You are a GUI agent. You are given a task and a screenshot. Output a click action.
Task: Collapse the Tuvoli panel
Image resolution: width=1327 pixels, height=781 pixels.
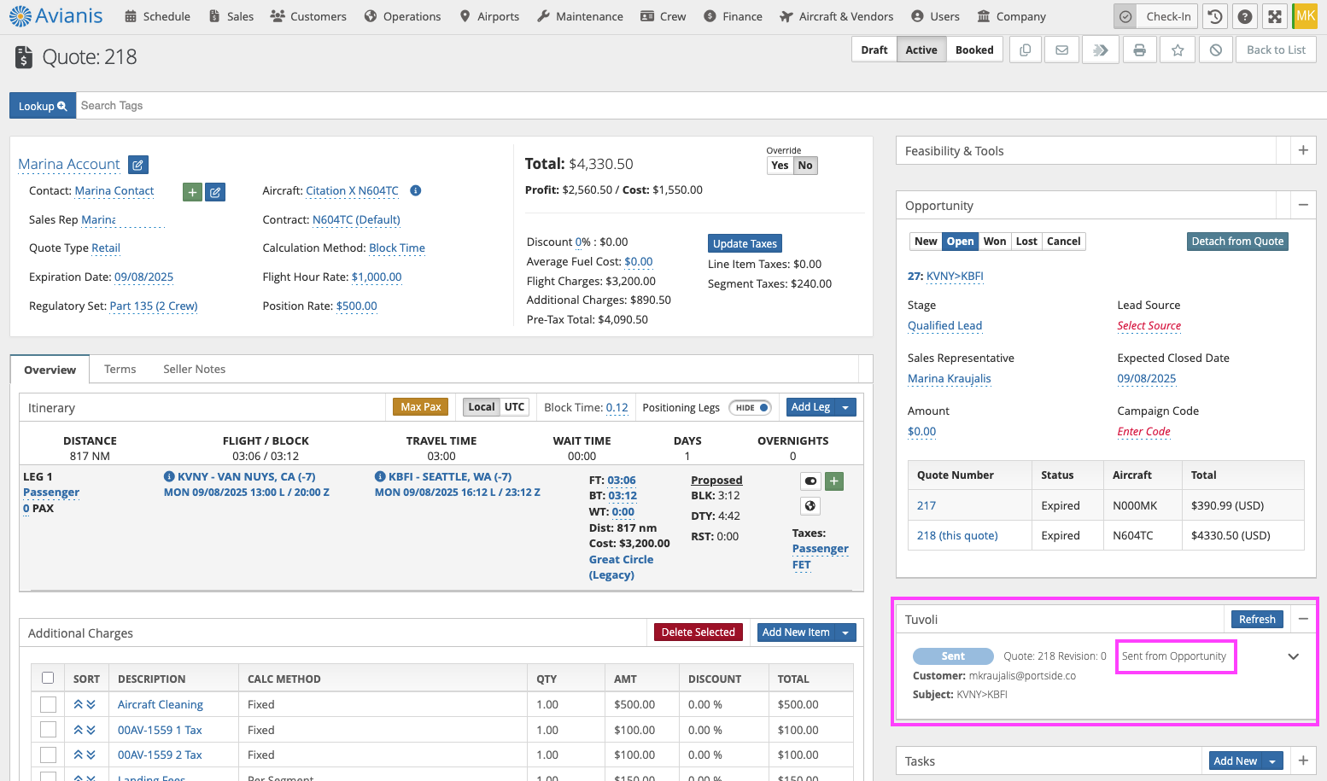click(1303, 619)
